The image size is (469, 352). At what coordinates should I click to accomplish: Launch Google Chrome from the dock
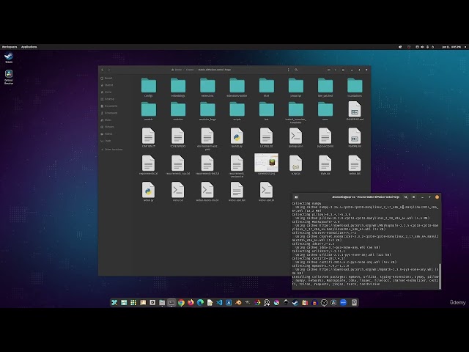[181, 303]
